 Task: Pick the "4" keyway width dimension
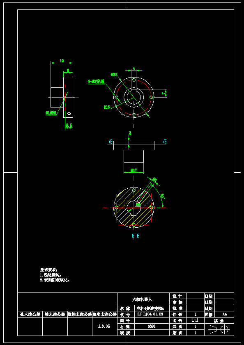(134, 69)
